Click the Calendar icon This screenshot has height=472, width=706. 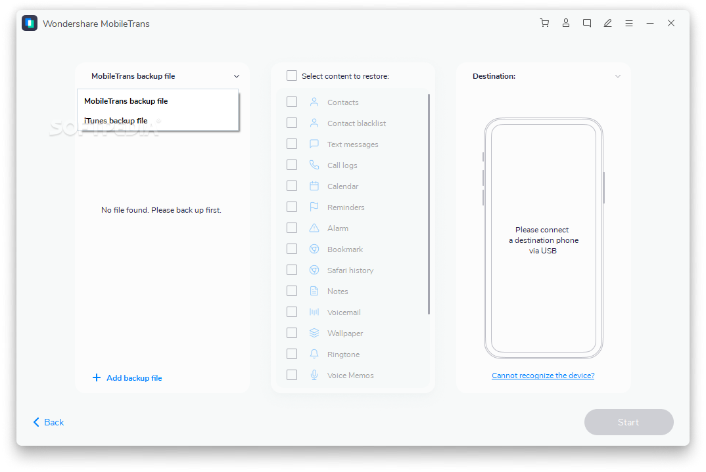pyautogui.click(x=314, y=186)
